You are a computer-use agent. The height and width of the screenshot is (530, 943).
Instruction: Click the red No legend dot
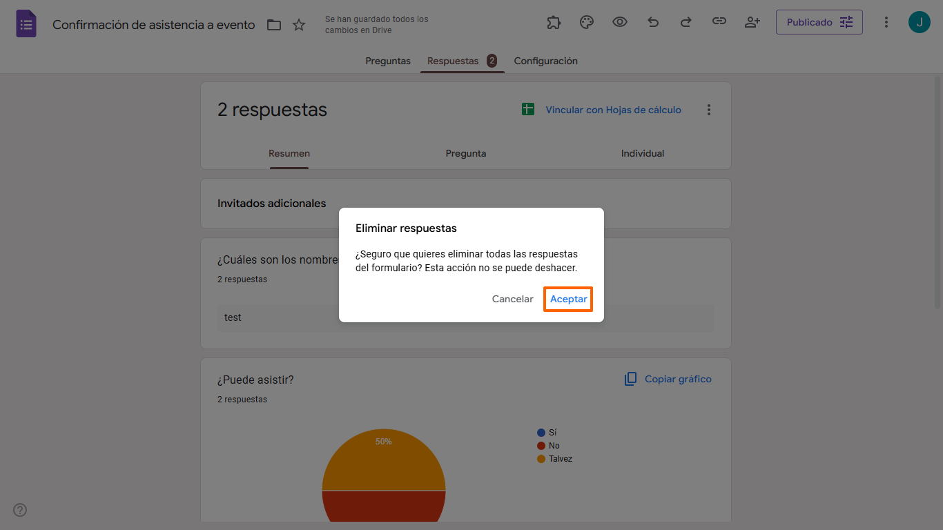pyautogui.click(x=541, y=446)
